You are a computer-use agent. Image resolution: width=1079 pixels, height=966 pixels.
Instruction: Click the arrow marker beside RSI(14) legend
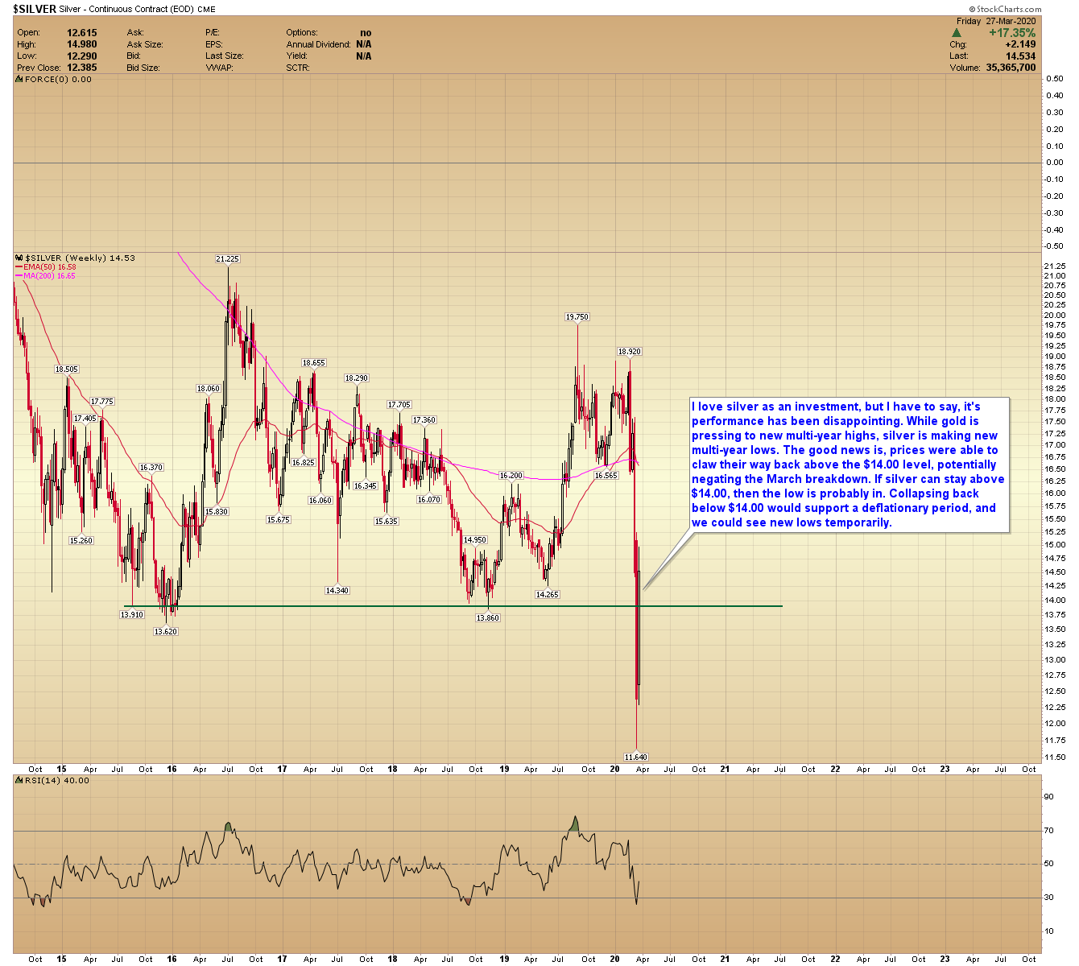(x=20, y=781)
